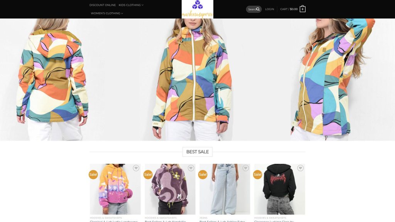This screenshot has width=395, height=222.
Task: Expand the Kids Clothing dropdown menu
Action: (x=131, y=5)
